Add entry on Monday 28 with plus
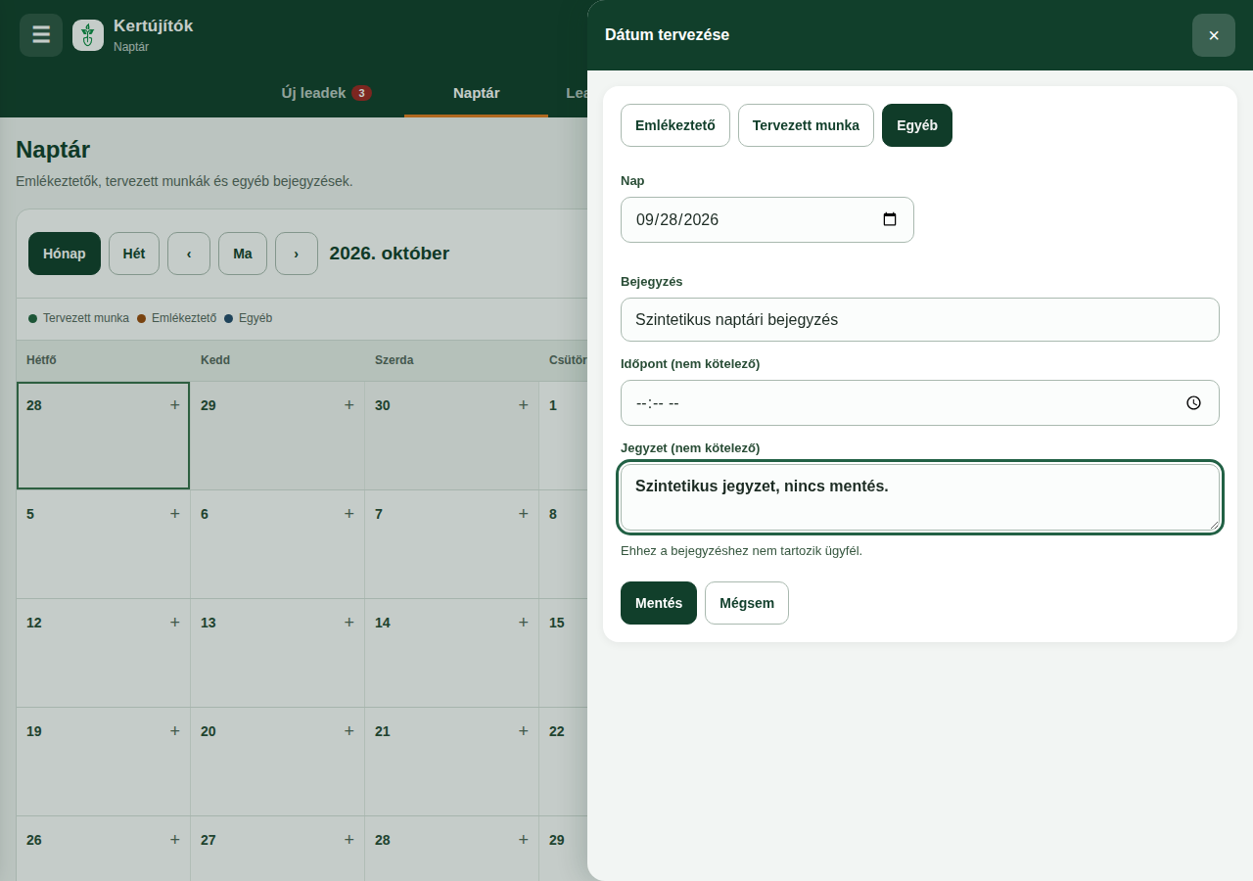This screenshot has width=1253, height=881. click(175, 404)
